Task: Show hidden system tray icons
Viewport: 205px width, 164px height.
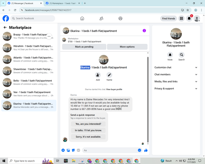Action: [177, 161]
